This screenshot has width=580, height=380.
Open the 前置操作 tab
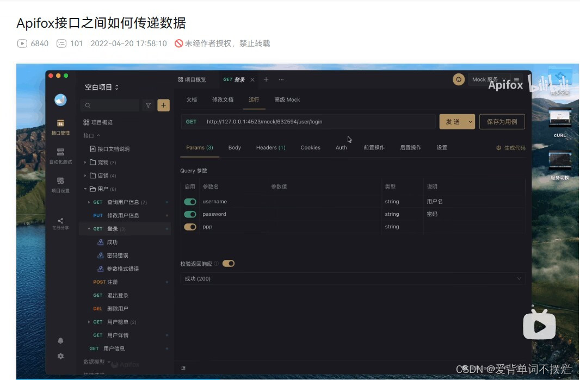click(374, 147)
